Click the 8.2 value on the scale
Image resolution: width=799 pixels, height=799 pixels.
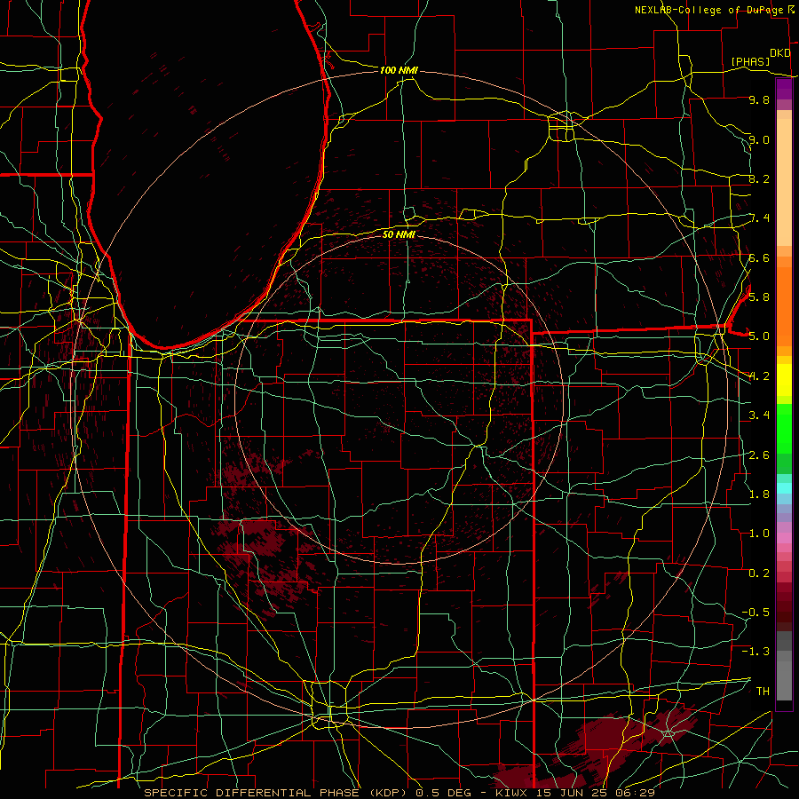coord(759,178)
